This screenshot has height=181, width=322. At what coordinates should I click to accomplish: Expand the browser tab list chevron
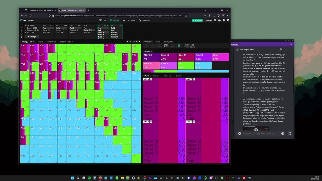tap(206, 10)
